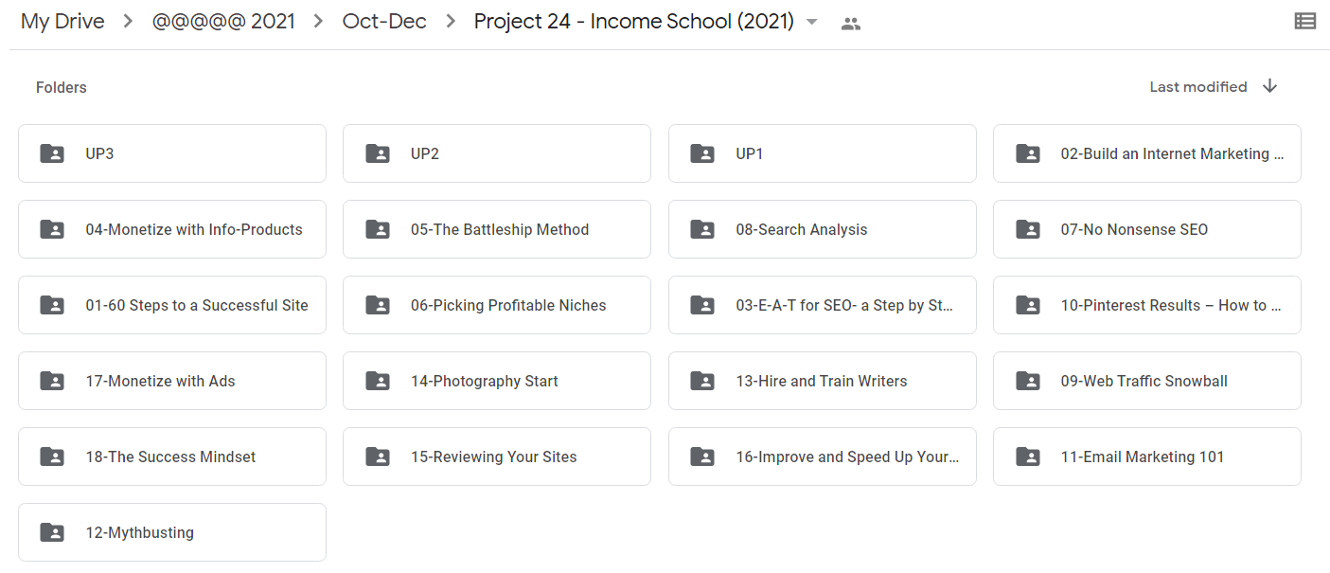Select 08-Search Analysis folder

pyautogui.click(x=801, y=229)
